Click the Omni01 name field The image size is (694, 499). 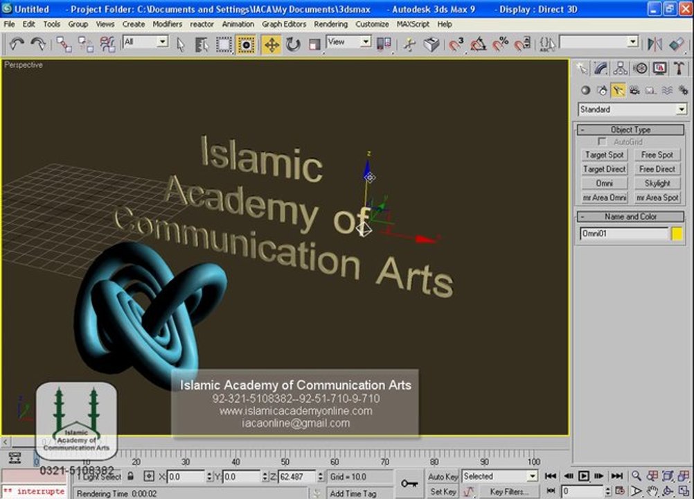623,234
